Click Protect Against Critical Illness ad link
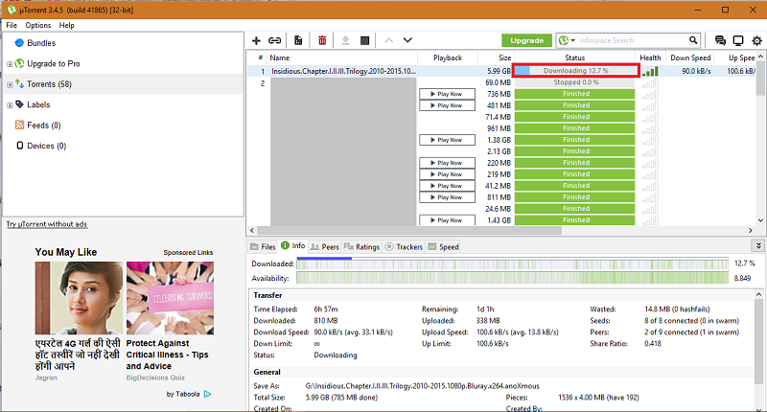 [167, 355]
